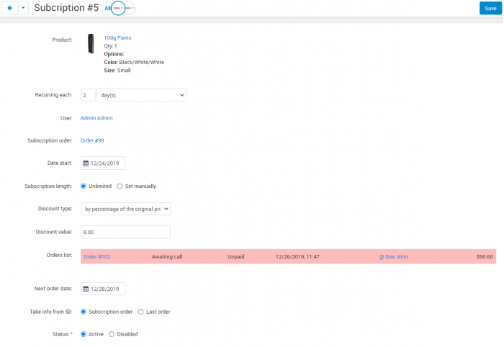Open the Admin Admin user link
Image resolution: width=504 pixels, height=347 pixels.
pyautogui.click(x=96, y=118)
